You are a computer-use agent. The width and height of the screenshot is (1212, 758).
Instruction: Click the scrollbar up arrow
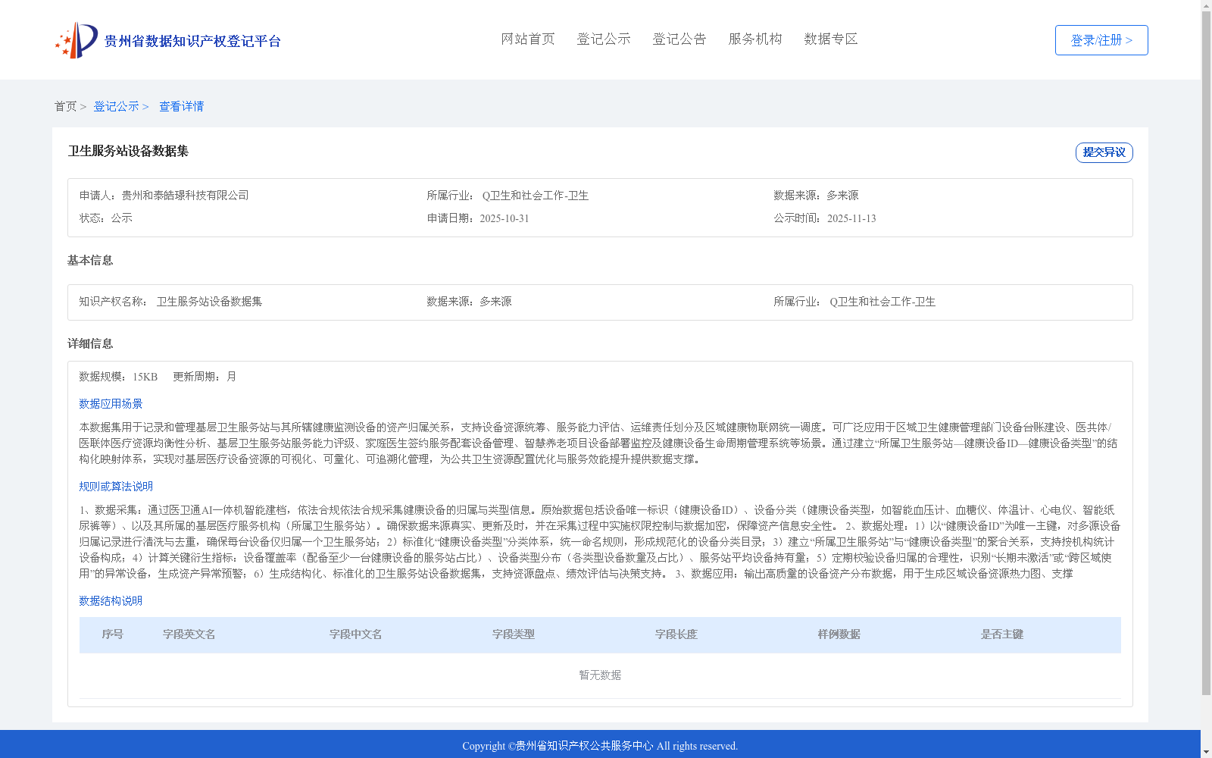tap(1206, 5)
